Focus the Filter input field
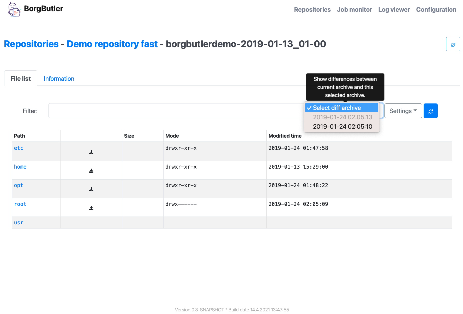 click(x=176, y=111)
